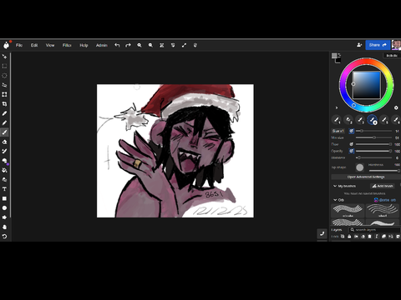Click the undo arrow in top bar

pyautogui.click(x=117, y=45)
